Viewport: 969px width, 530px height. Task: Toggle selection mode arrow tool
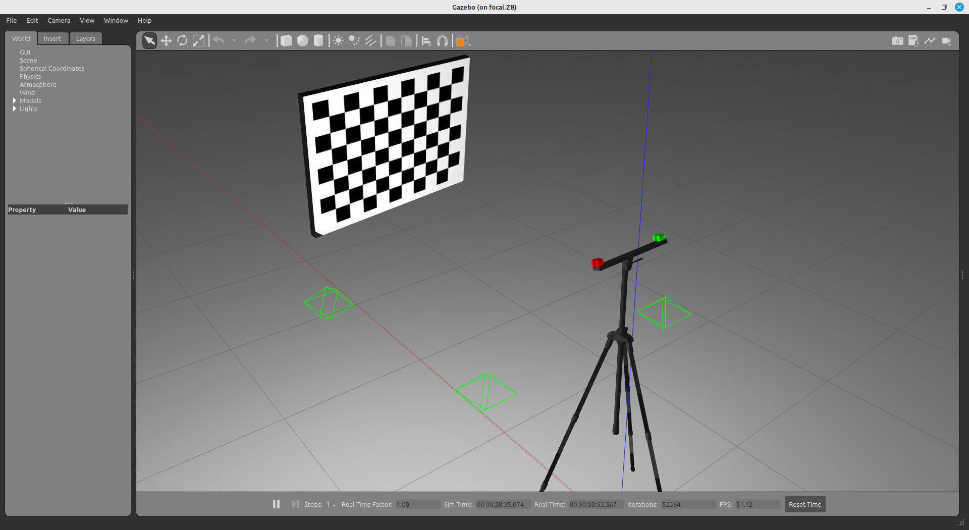point(149,41)
